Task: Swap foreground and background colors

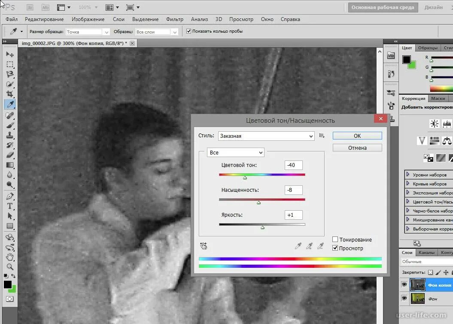Action: pos(13,276)
